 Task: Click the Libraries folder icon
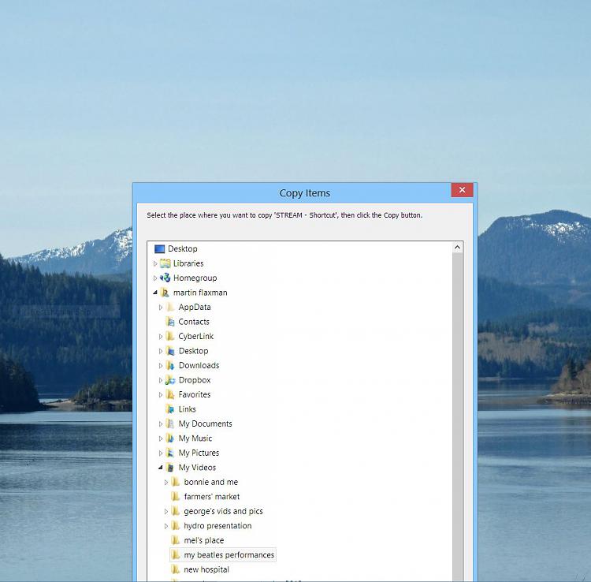tap(165, 263)
